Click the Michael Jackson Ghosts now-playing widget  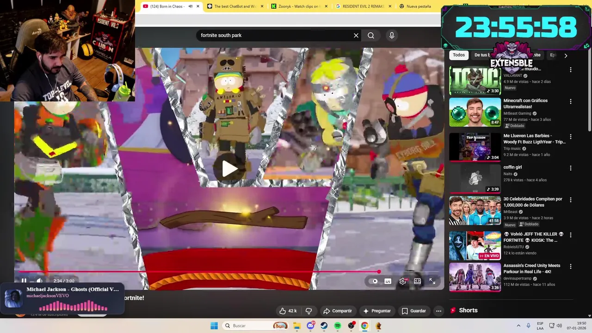(62, 299)
